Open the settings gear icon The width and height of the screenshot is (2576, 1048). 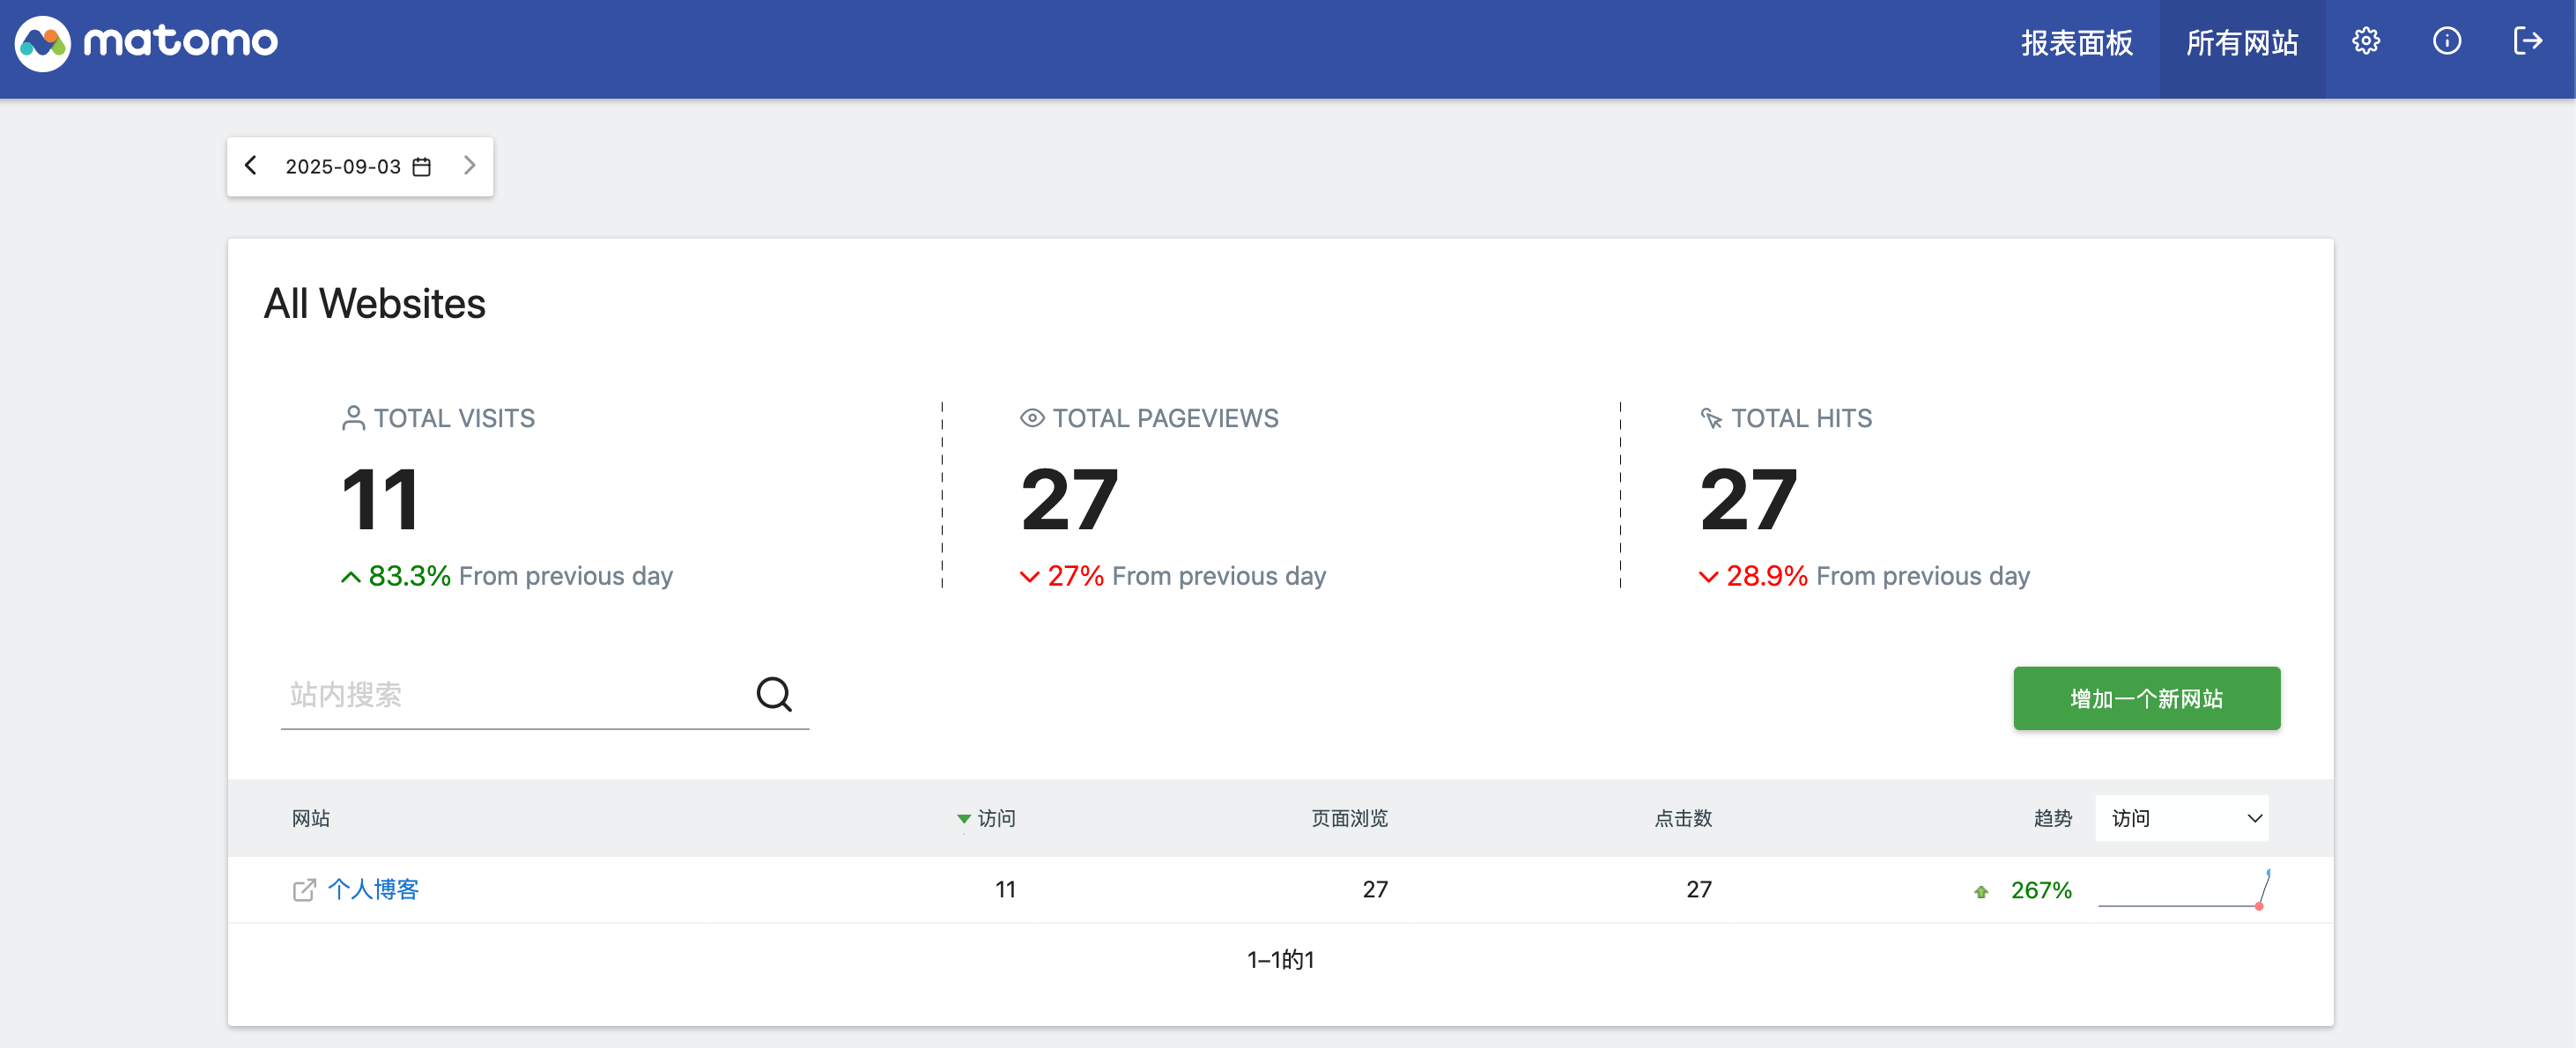pos(2365,41)
